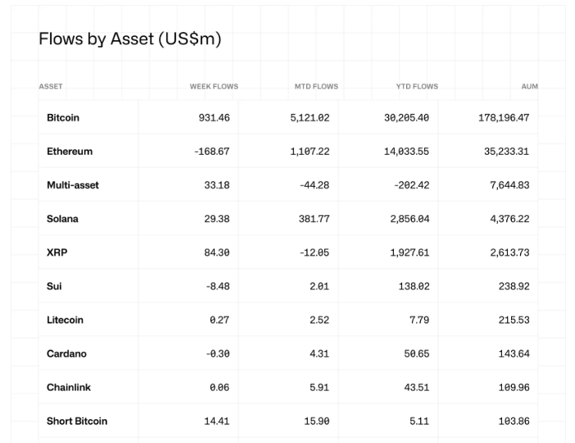Click XRP week flows value 84.30

[217, 253]
